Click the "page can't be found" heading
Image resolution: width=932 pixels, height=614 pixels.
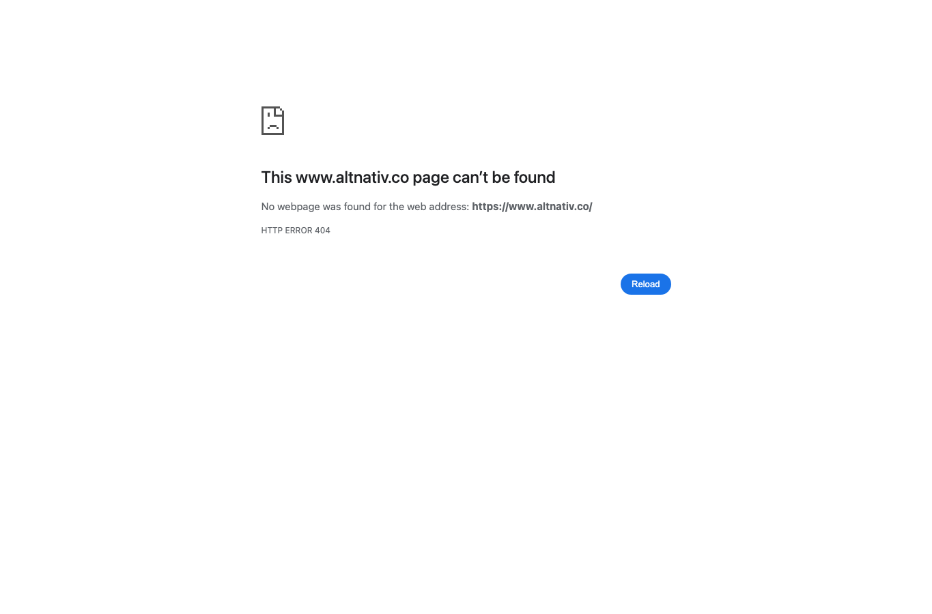(x=408, y=177)
